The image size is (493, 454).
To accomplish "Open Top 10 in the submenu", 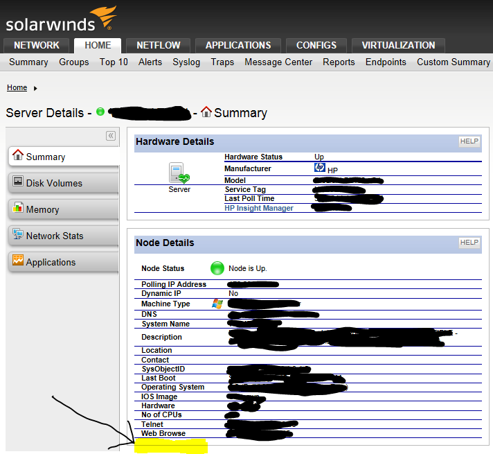I will (114, 62).
